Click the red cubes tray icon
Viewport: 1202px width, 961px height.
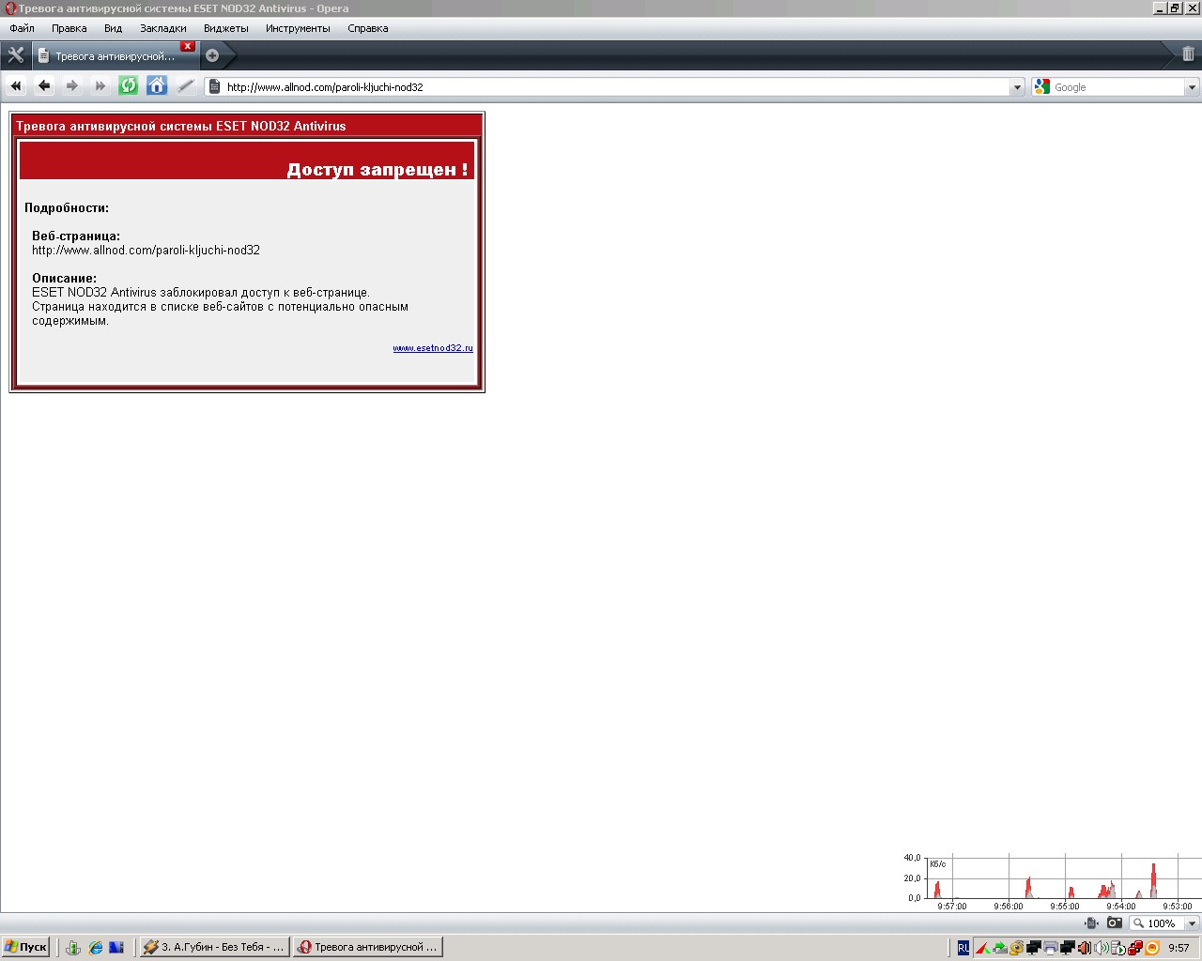point(1135,948)
